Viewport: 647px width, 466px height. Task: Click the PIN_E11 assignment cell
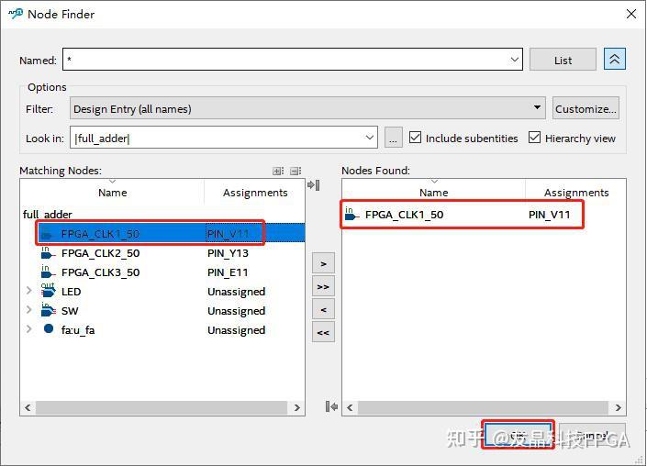[x=228, y=272]
